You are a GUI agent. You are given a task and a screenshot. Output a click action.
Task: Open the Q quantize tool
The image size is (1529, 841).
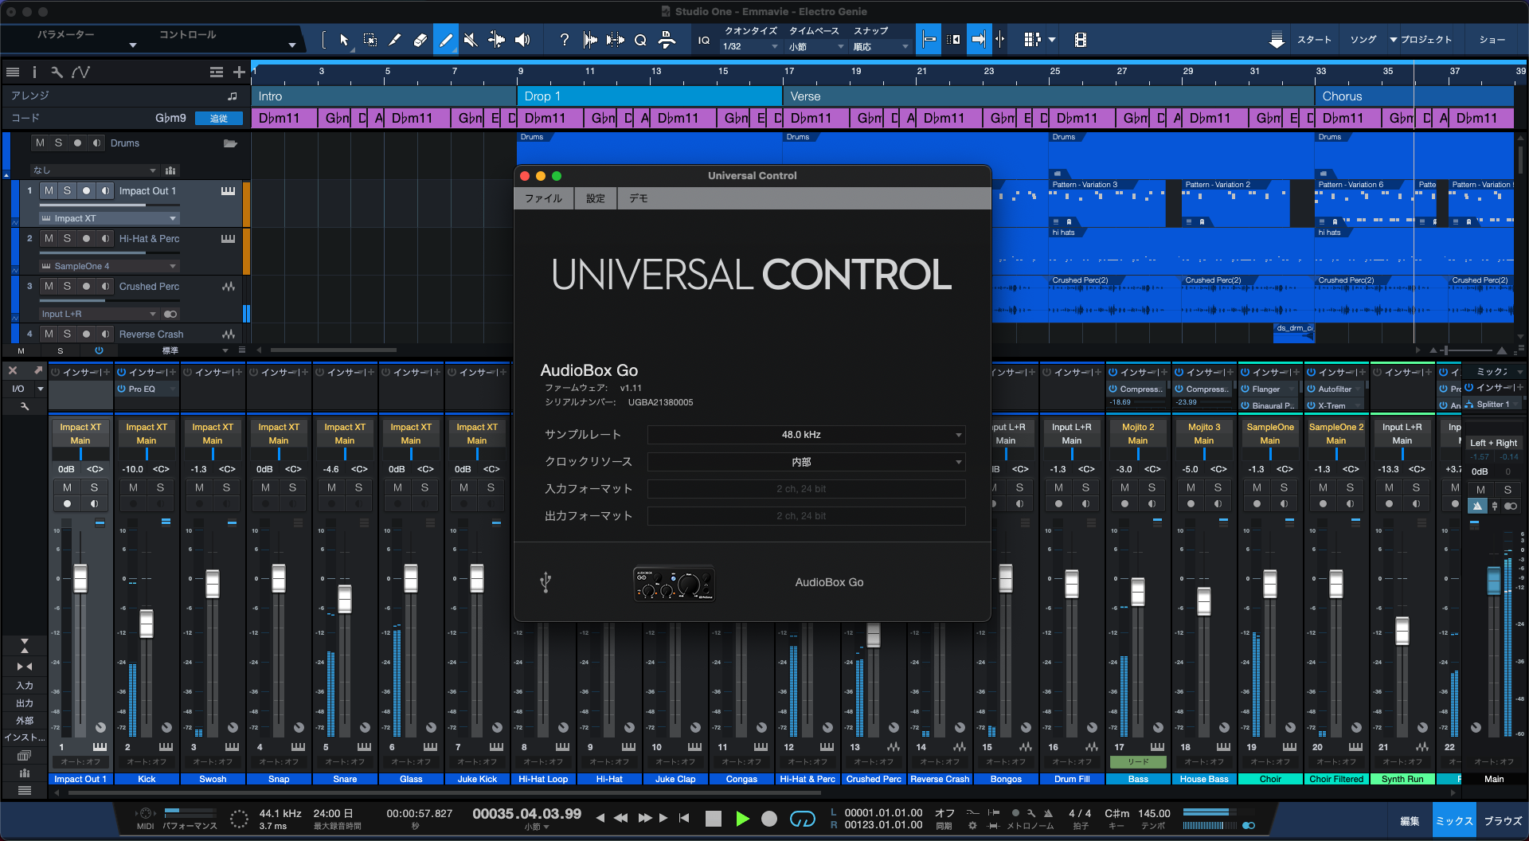pos(640,40)
